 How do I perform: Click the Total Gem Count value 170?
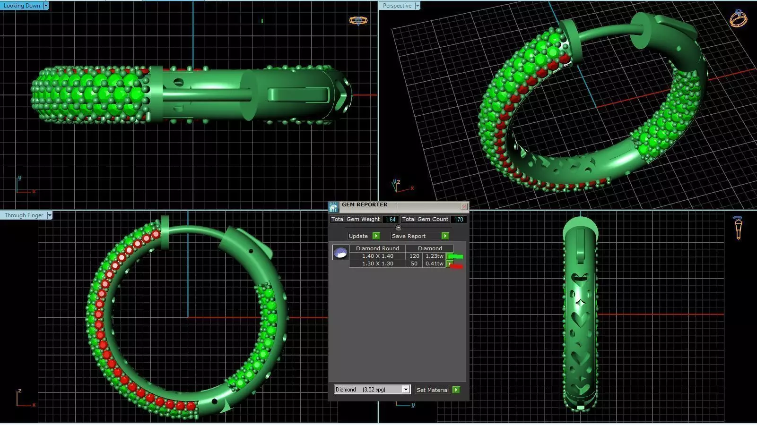(459, 220)
